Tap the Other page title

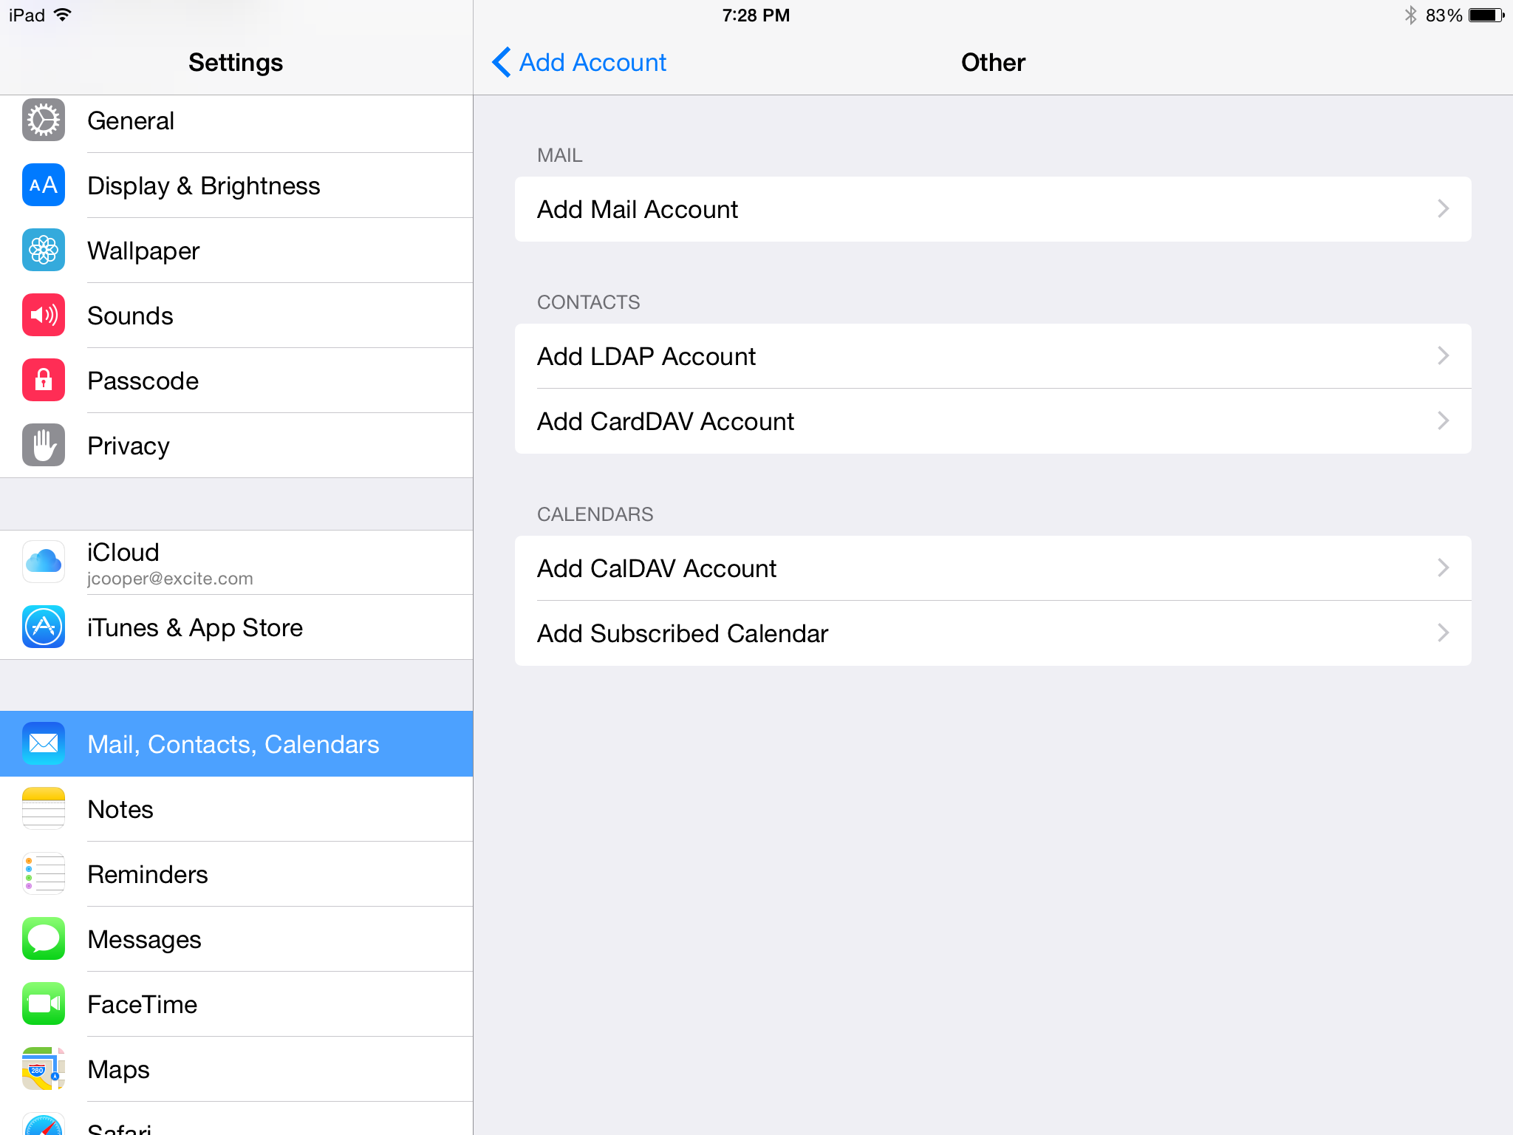[x=993, y=62]
